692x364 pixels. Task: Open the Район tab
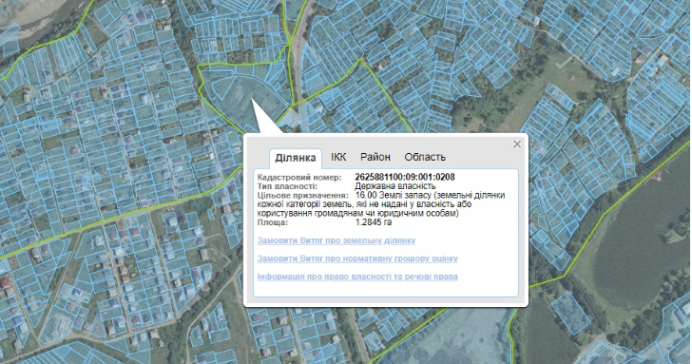coord(375,157)
